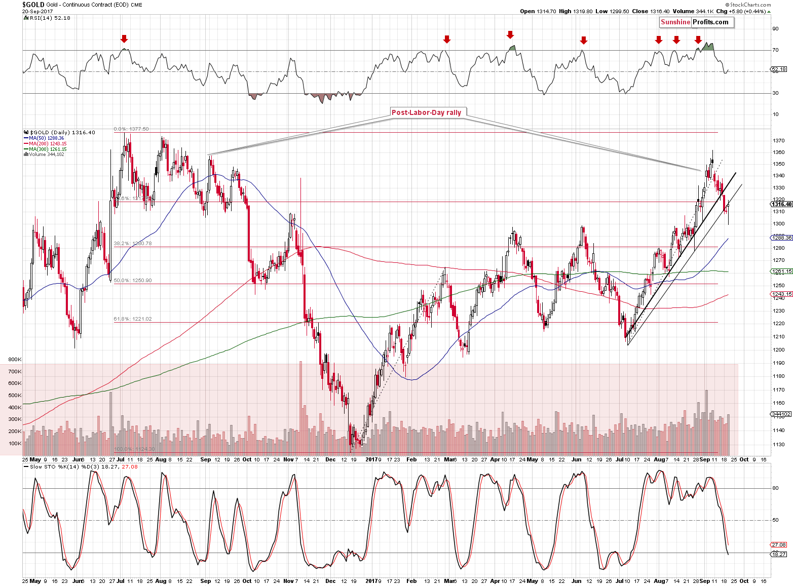
Task: Click the Low 1299.50 value in header
Action: point(612,11)
